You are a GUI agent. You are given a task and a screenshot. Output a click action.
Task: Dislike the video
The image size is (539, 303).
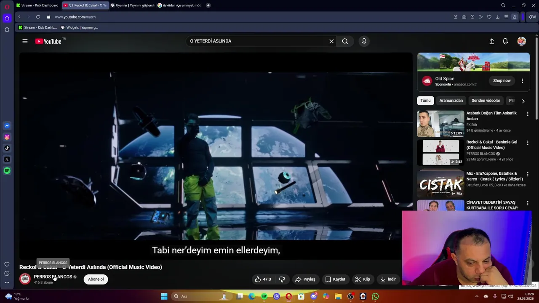[282, 279]
